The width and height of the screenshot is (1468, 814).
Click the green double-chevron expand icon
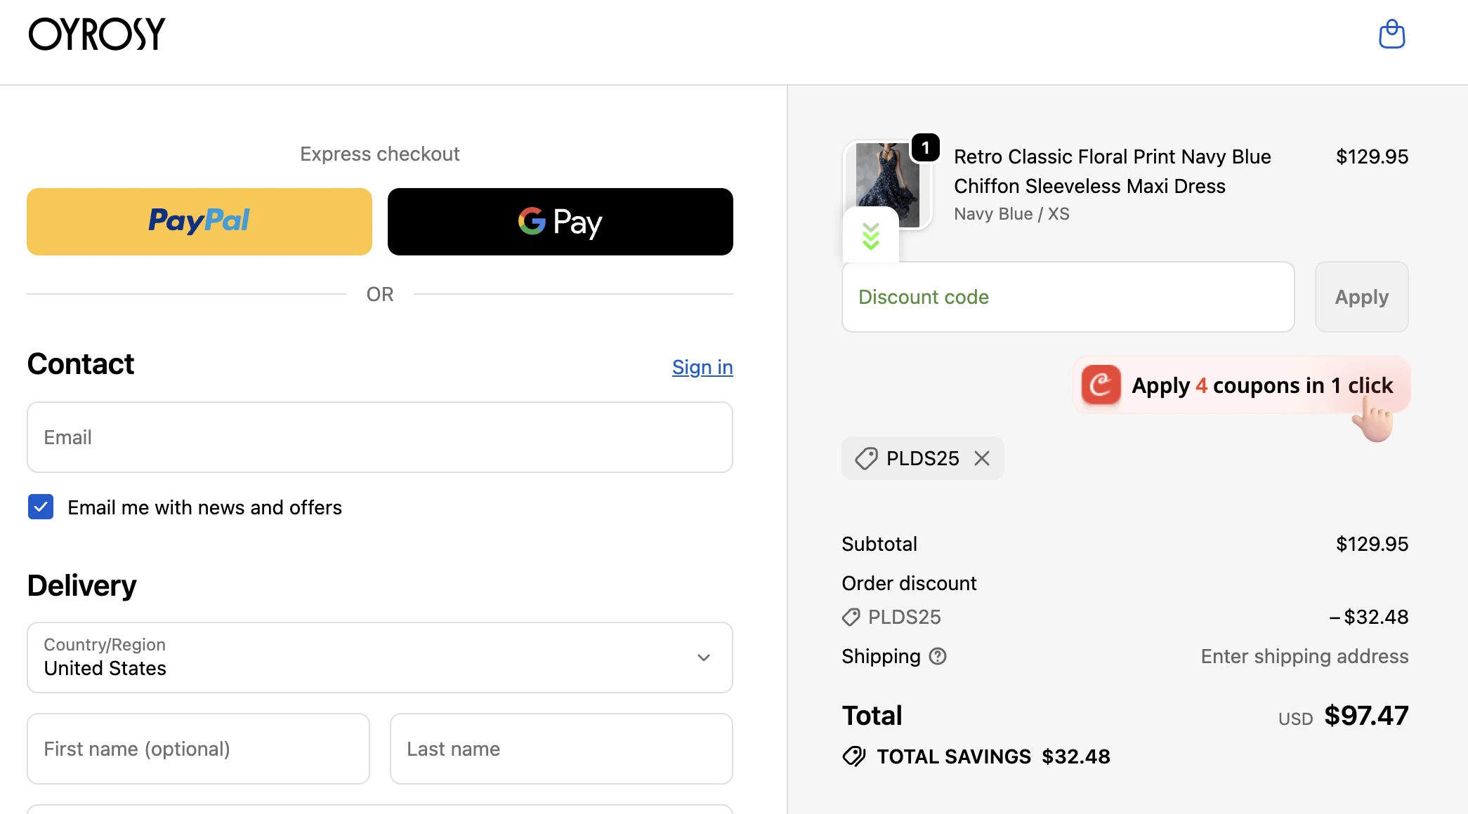[x=871, y=236]
